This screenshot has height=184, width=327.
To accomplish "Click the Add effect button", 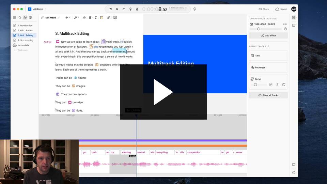I will tap(268, 35).
